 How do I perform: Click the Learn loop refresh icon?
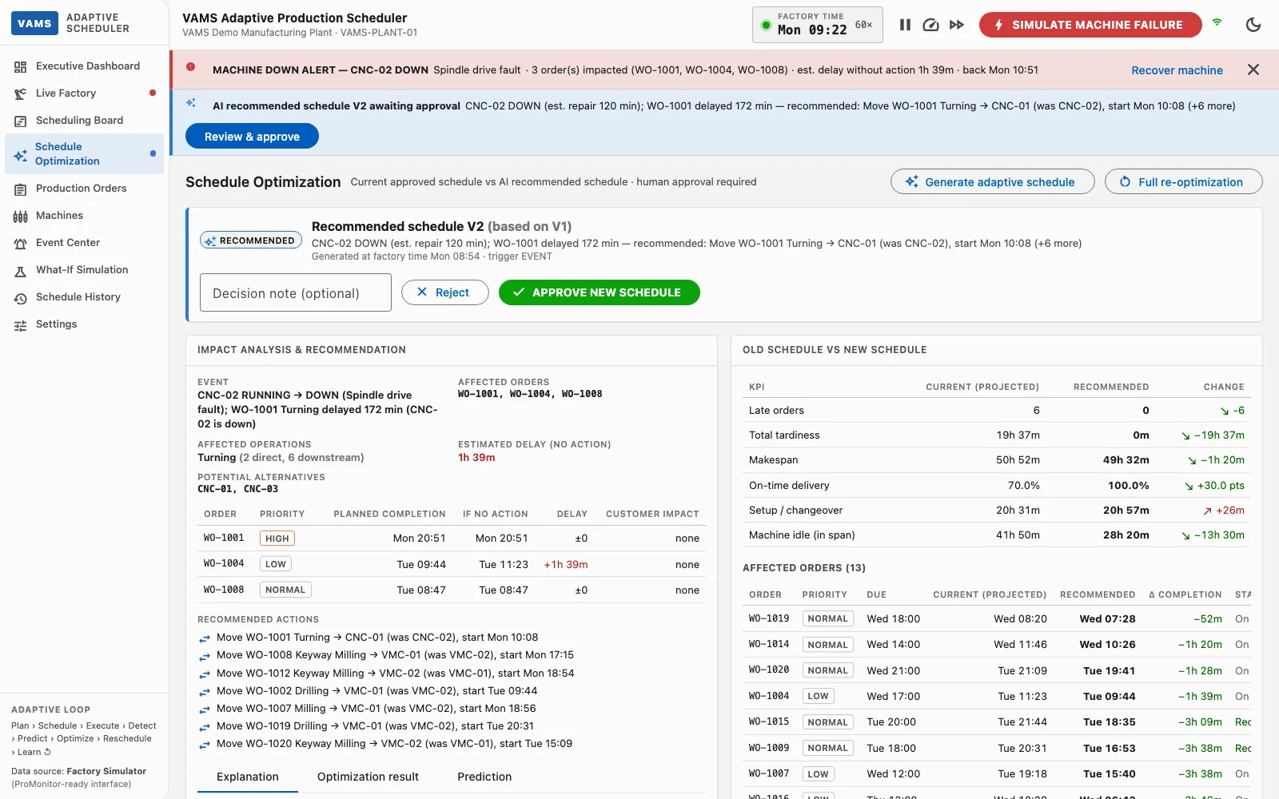(x=47, y=752)
